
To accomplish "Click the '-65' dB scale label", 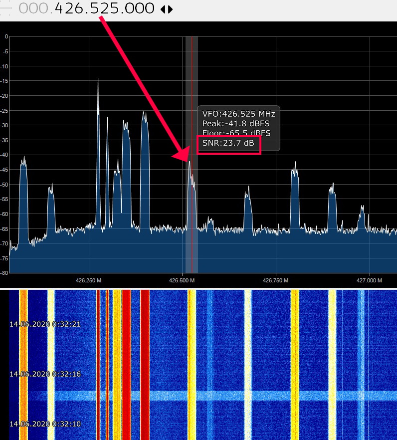I will pyautogui.click(x=4, y=228).
